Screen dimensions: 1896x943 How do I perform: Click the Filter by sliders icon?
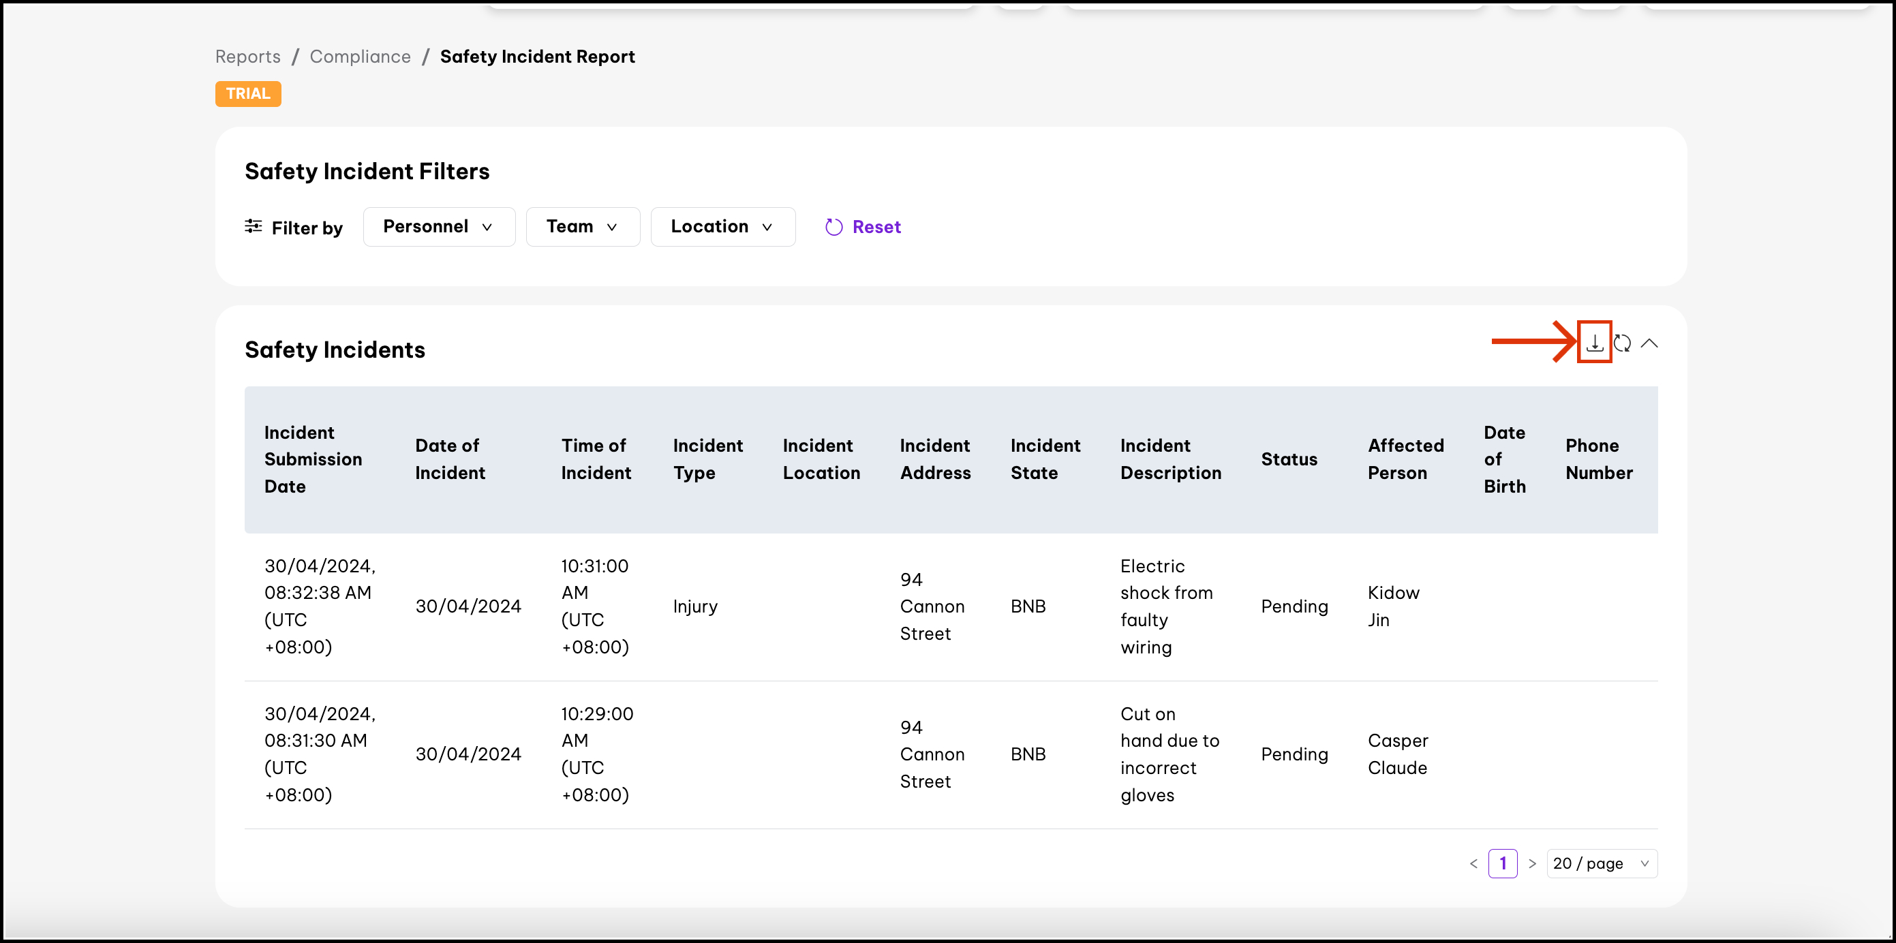pos(254,227)
